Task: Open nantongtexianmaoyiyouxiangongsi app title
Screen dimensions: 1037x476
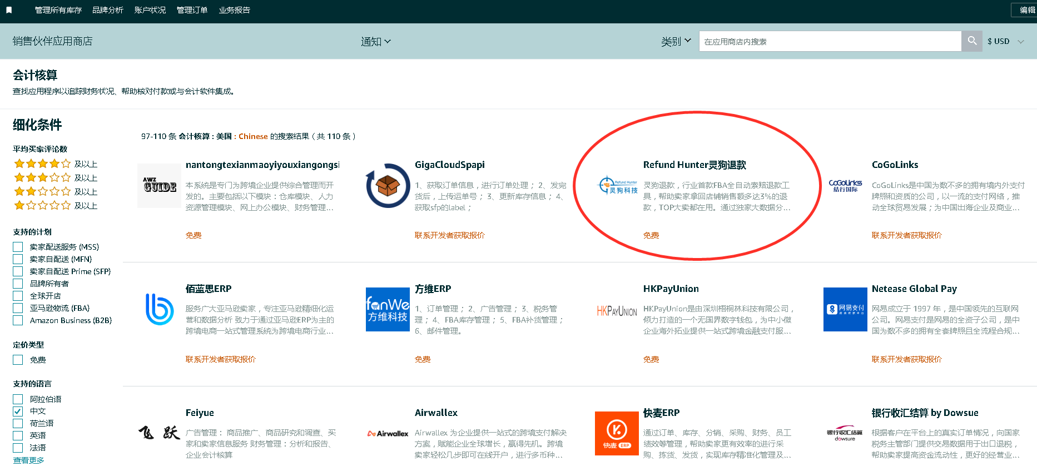Action: click(x=262, y=165)
